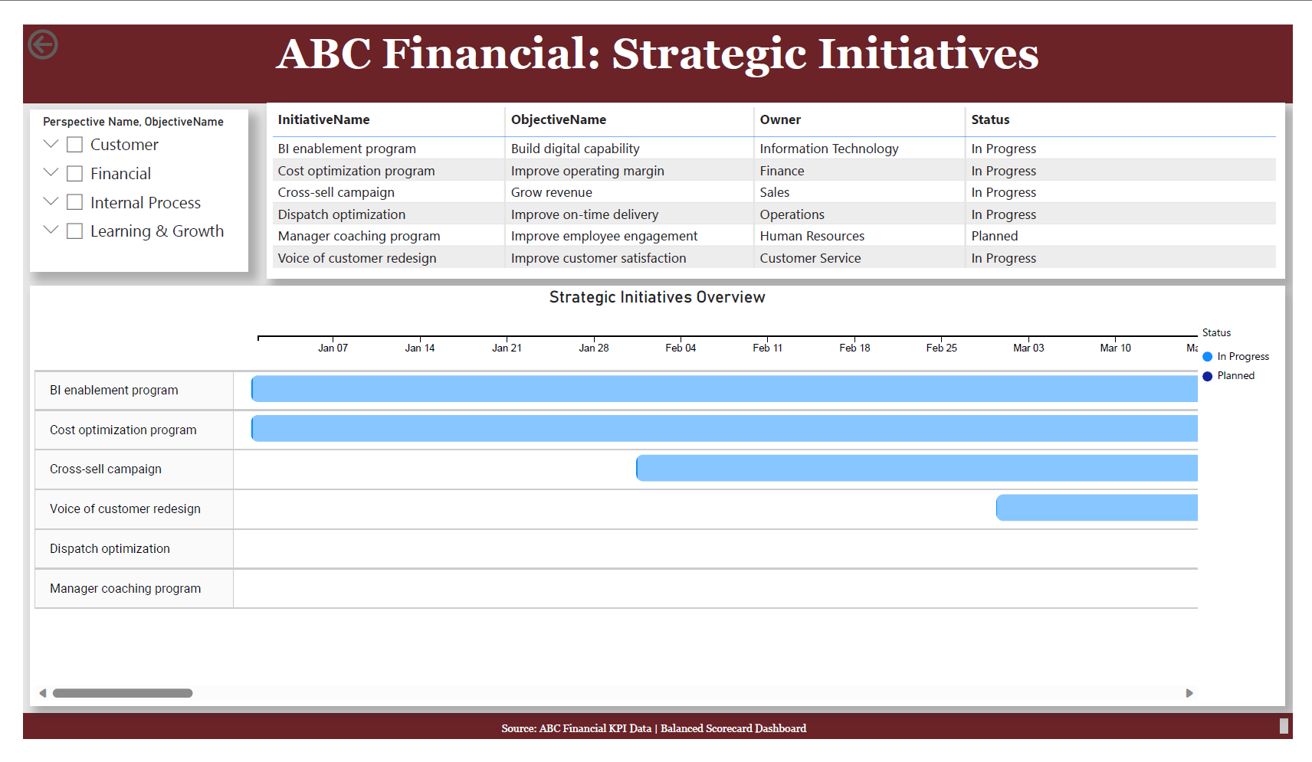Screen dimensions: 1312x762
Task: Tick the Internal Process checkbox
Action: point(75,202)
